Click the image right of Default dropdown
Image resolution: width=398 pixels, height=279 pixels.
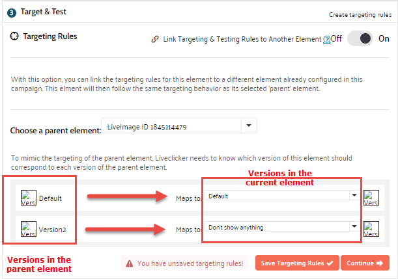371,198
